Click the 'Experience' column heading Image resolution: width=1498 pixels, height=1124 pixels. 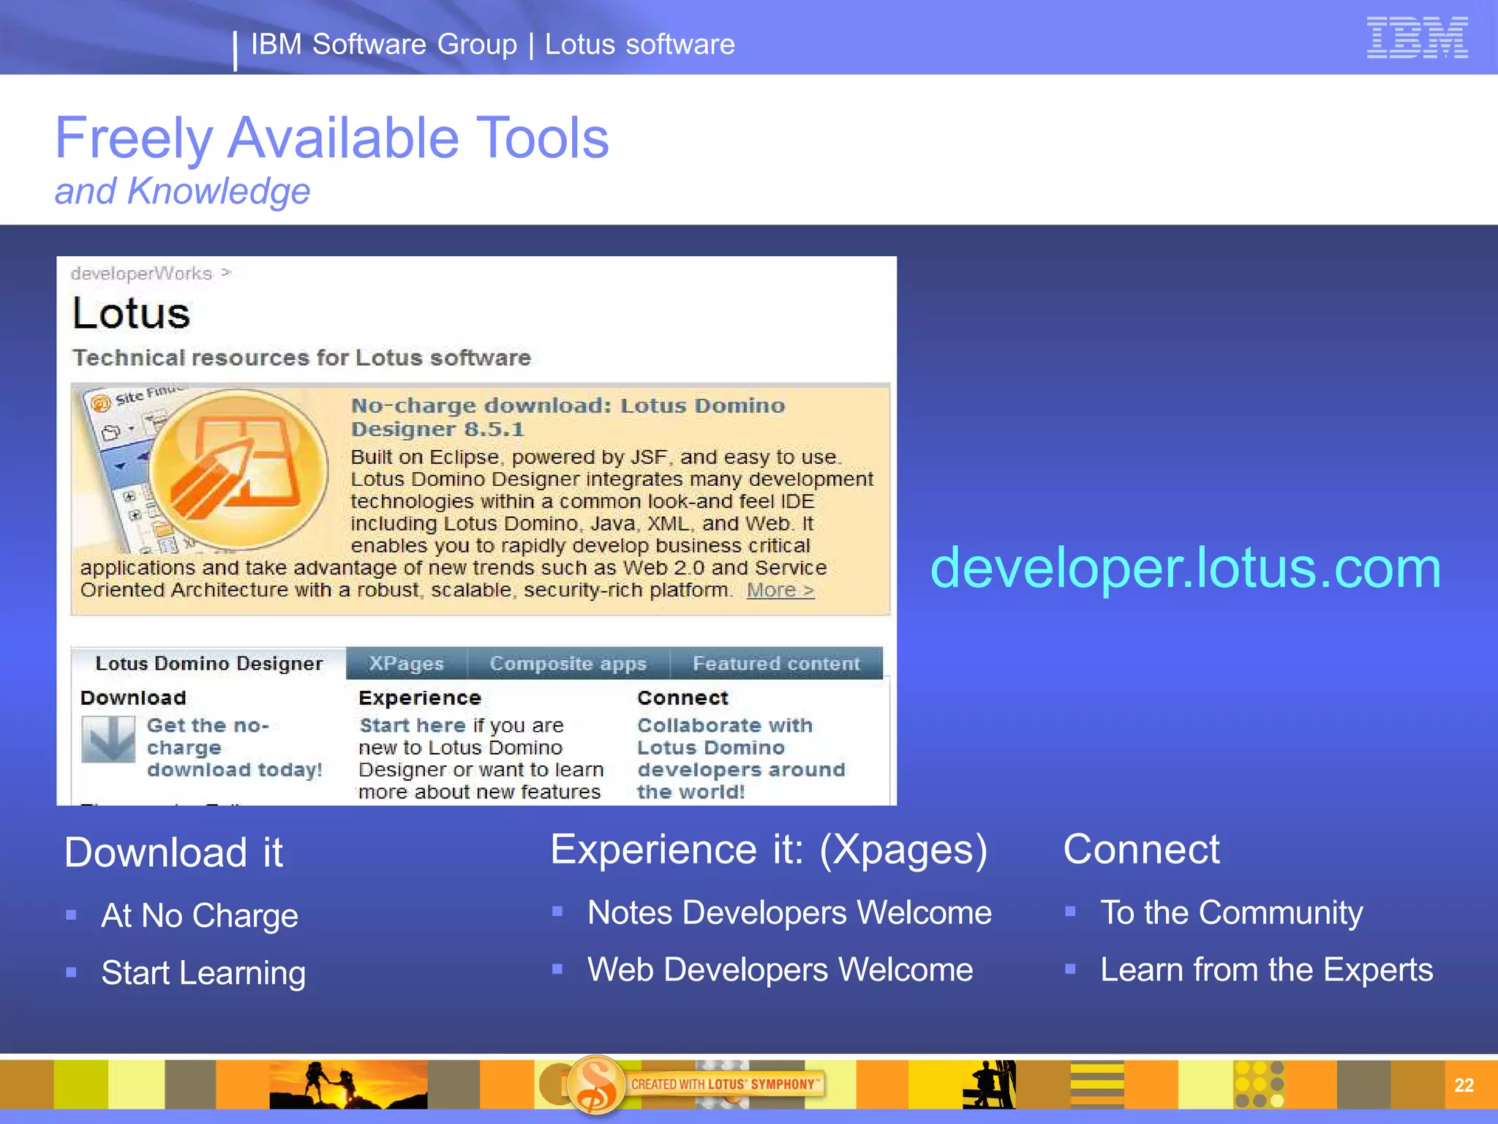point(420,698)
